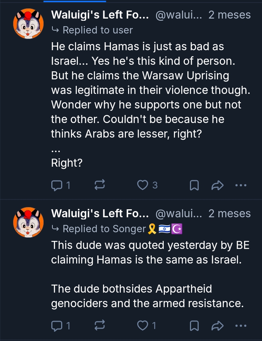The image size is (262, 341).
Task: Reply to the first post about Warsaw Uprising
Action: point(57,186)
